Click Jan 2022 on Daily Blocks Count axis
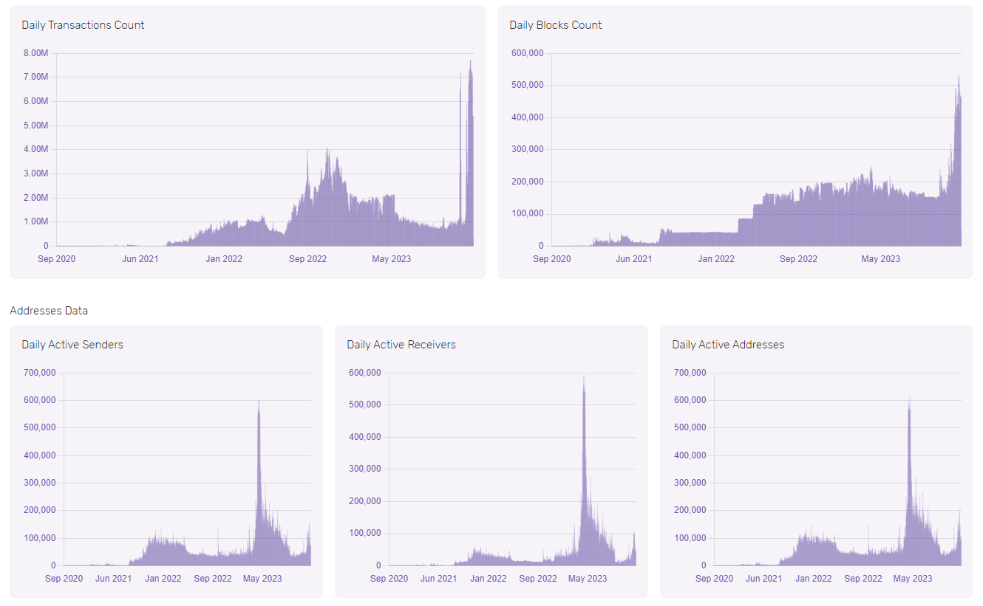Screen dimensions: 983x606 716,259
